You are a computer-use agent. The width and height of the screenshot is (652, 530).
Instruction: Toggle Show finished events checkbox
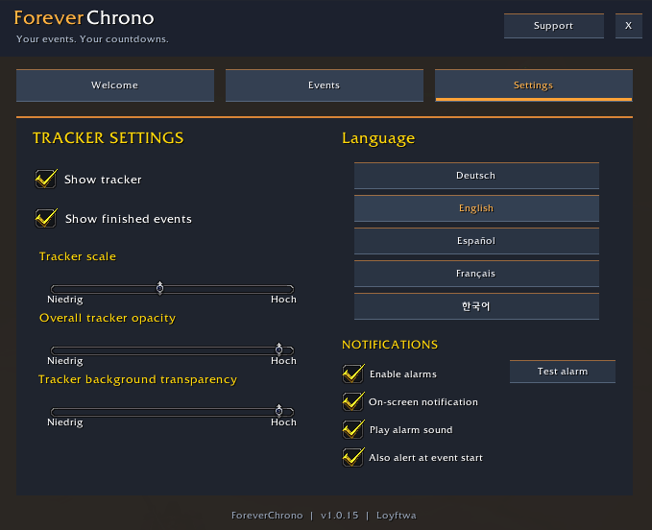pyautogui.click(x=46, y=218)
